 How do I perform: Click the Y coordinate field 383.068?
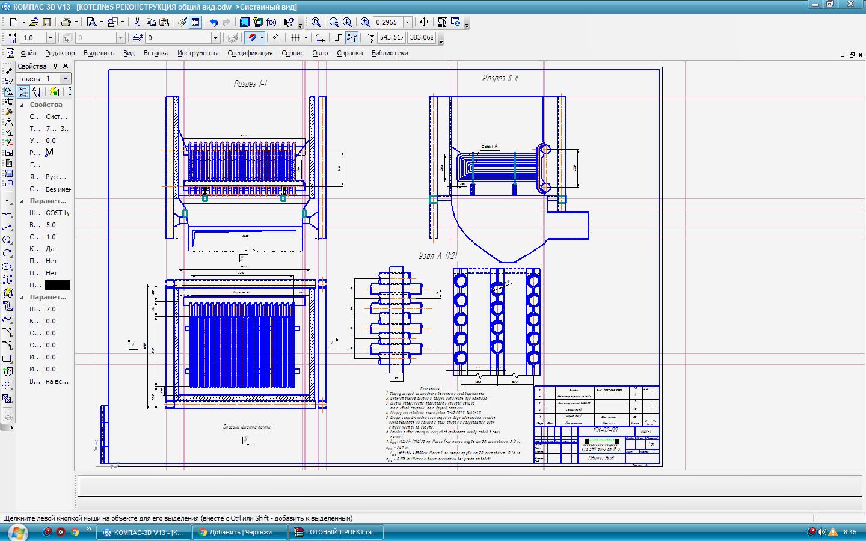pyautogui.click(x=422, y=37)
